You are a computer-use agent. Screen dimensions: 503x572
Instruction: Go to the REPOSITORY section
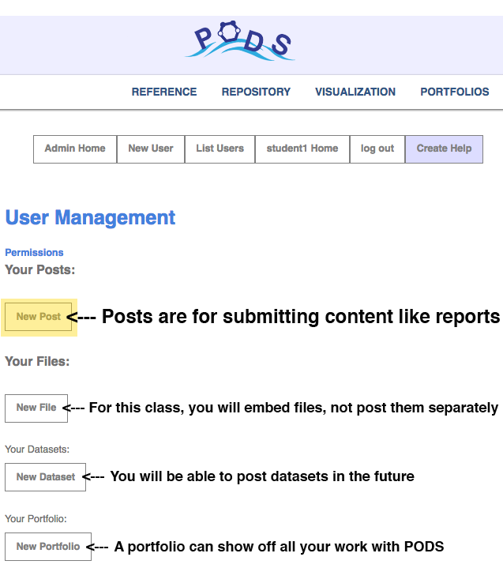256,92
